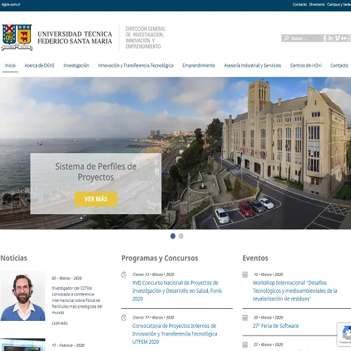351x351 pixels.
Task: Click the search magnifier icon
Action: (286, 38)
